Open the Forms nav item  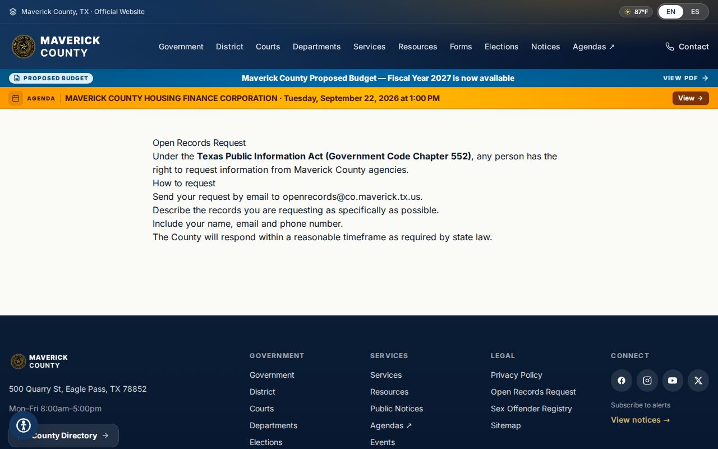coord(461,47)
